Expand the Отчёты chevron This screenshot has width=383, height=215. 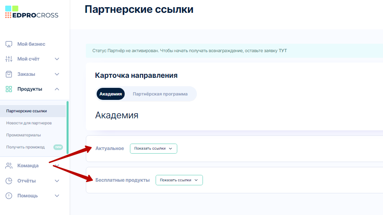[x=57, y=181]
